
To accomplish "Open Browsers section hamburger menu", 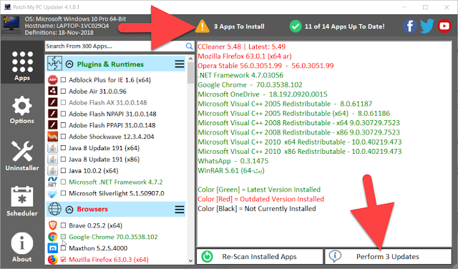I will pos(180,210).
